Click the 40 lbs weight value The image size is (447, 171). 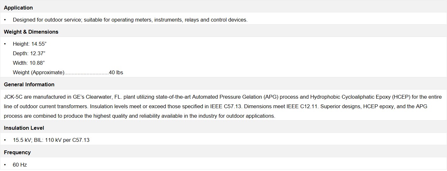(x=116, y=72)
